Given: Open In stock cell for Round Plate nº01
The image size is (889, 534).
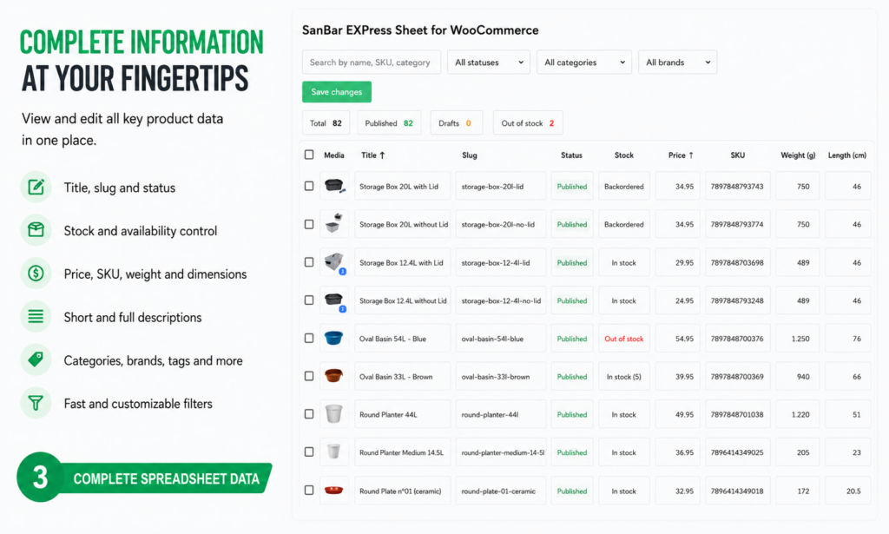Looking at the screenshot, I should coord(623,491).
